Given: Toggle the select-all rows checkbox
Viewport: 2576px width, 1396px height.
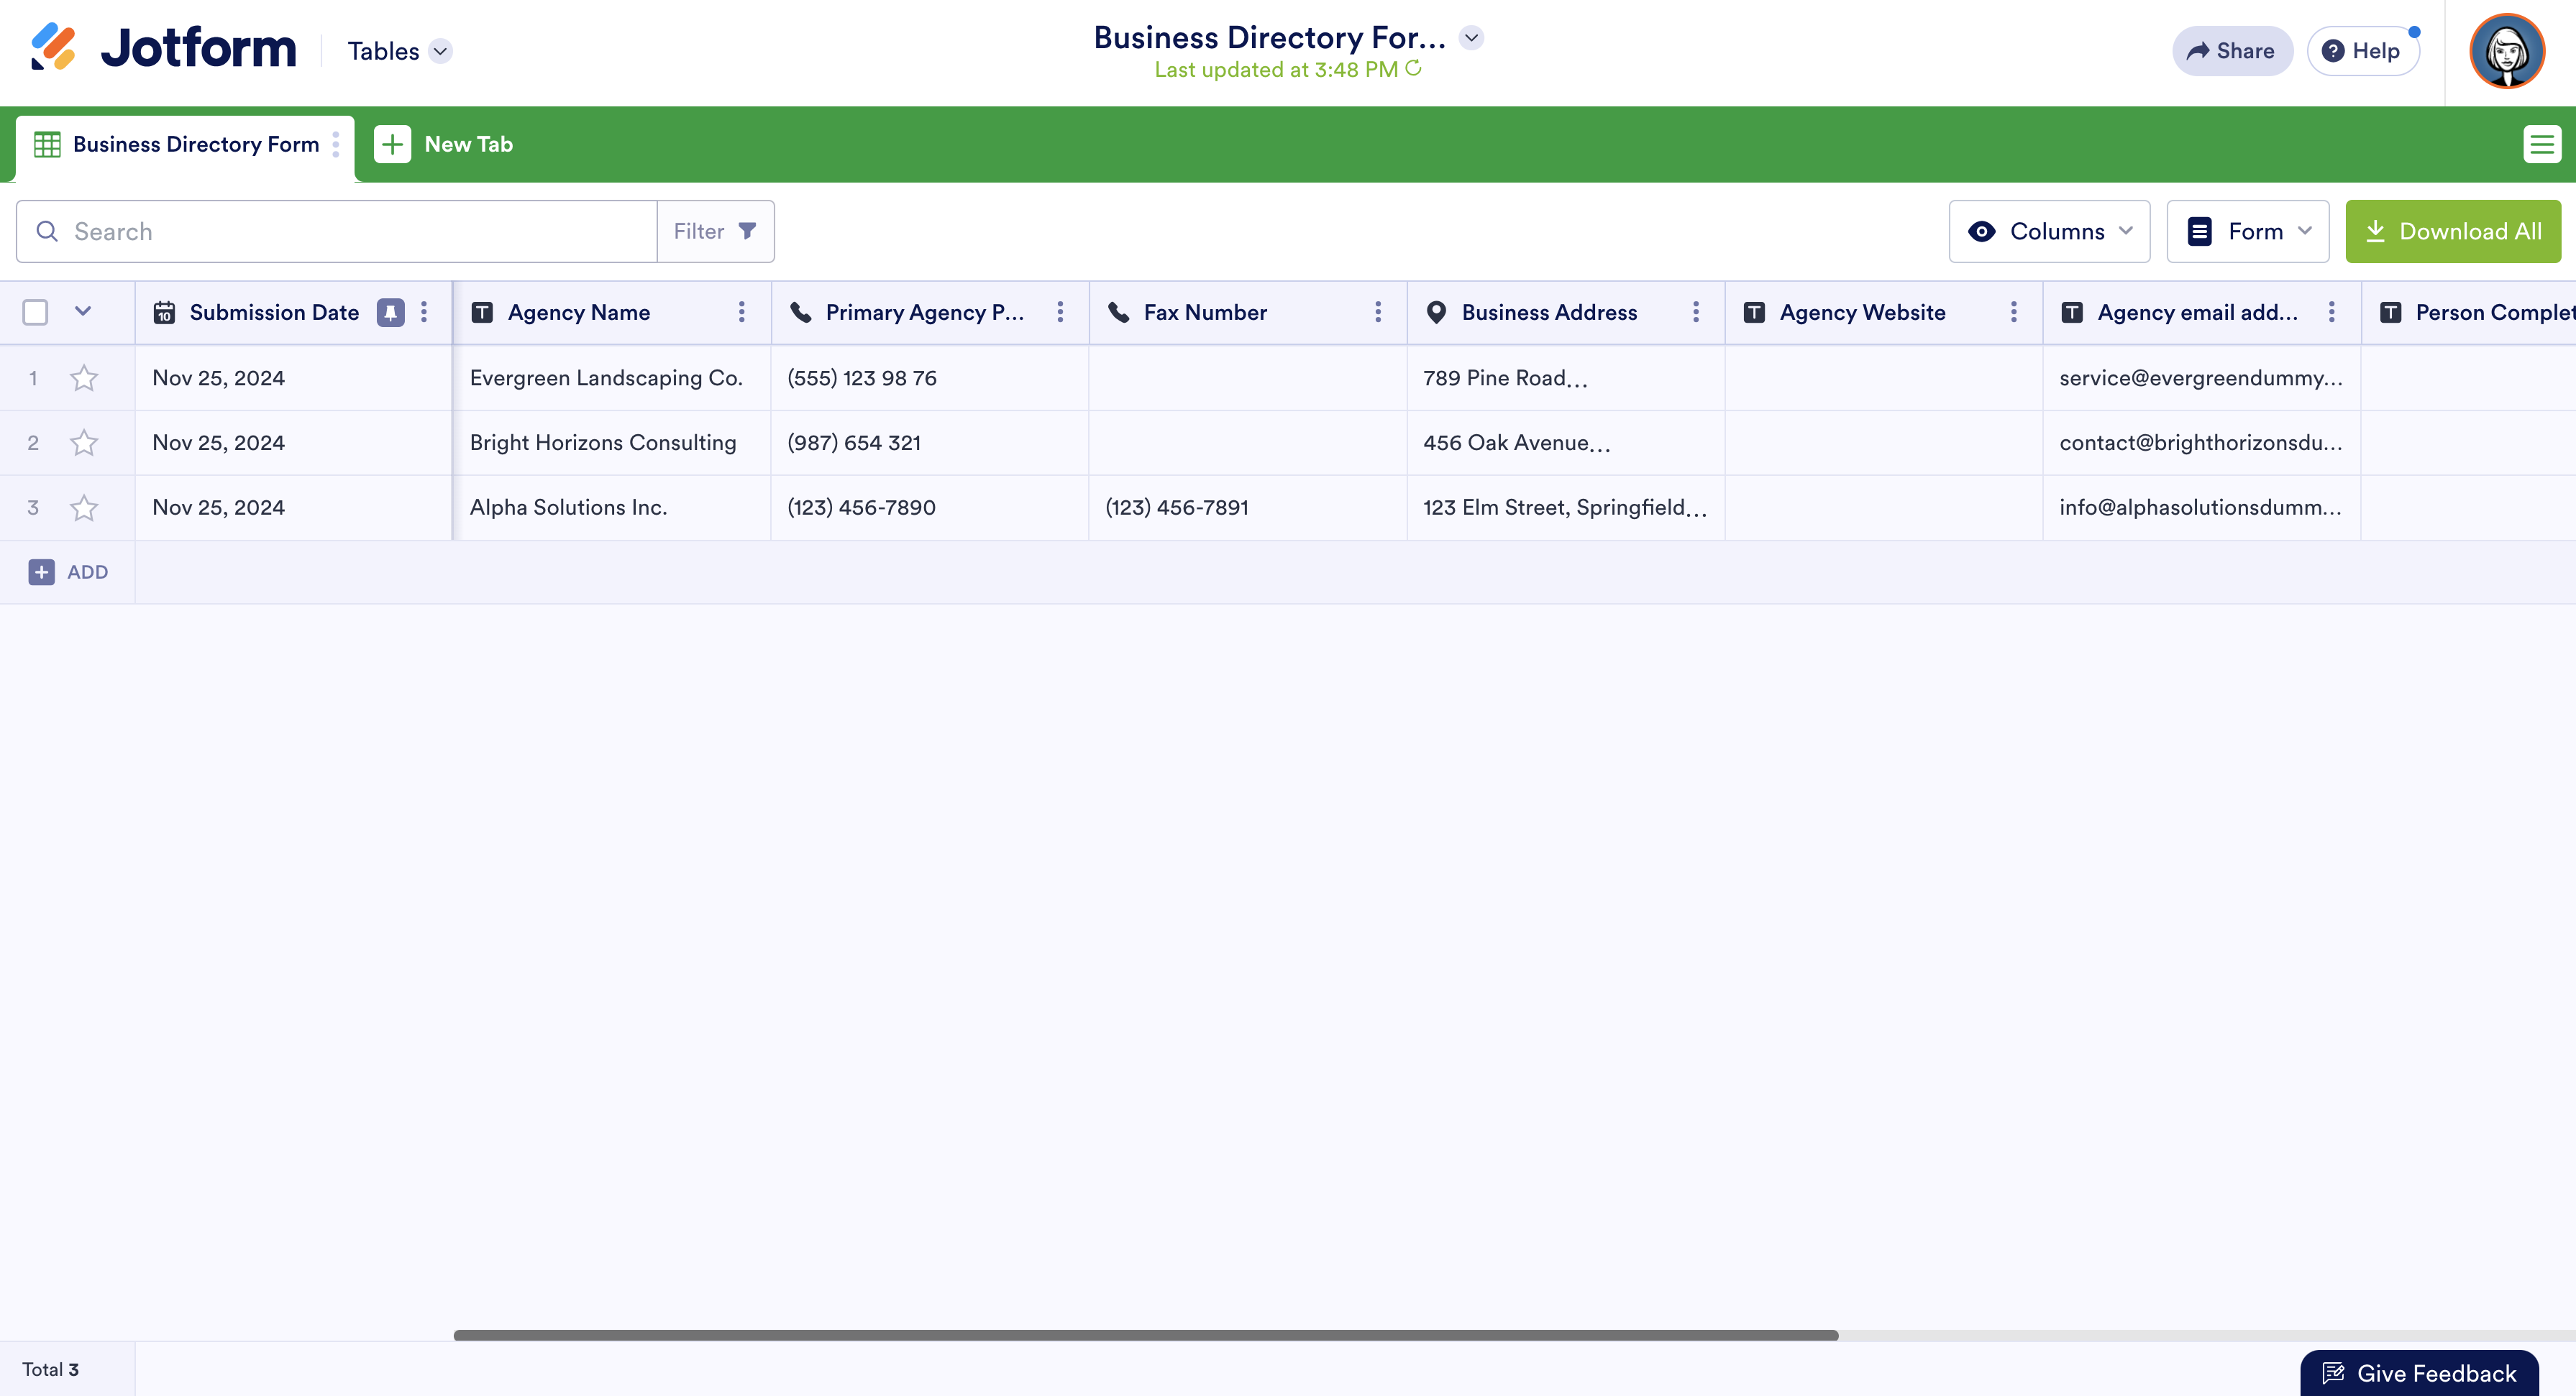Looking at the screenshot, I should click(35, 313).
